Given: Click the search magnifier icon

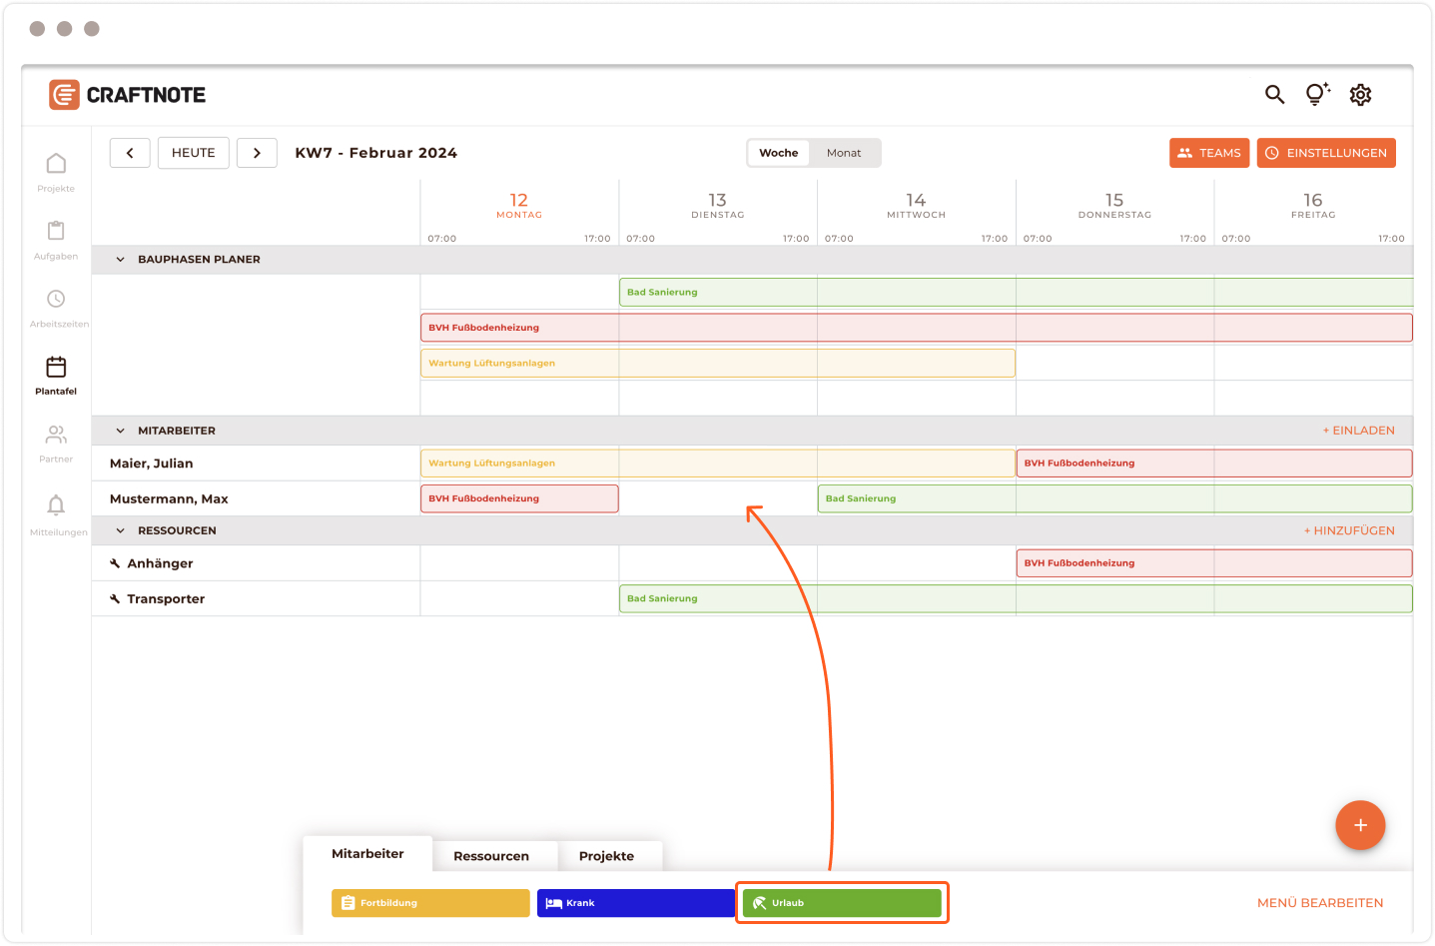Looking at the screenshot, I should [x=1274, y=95].
